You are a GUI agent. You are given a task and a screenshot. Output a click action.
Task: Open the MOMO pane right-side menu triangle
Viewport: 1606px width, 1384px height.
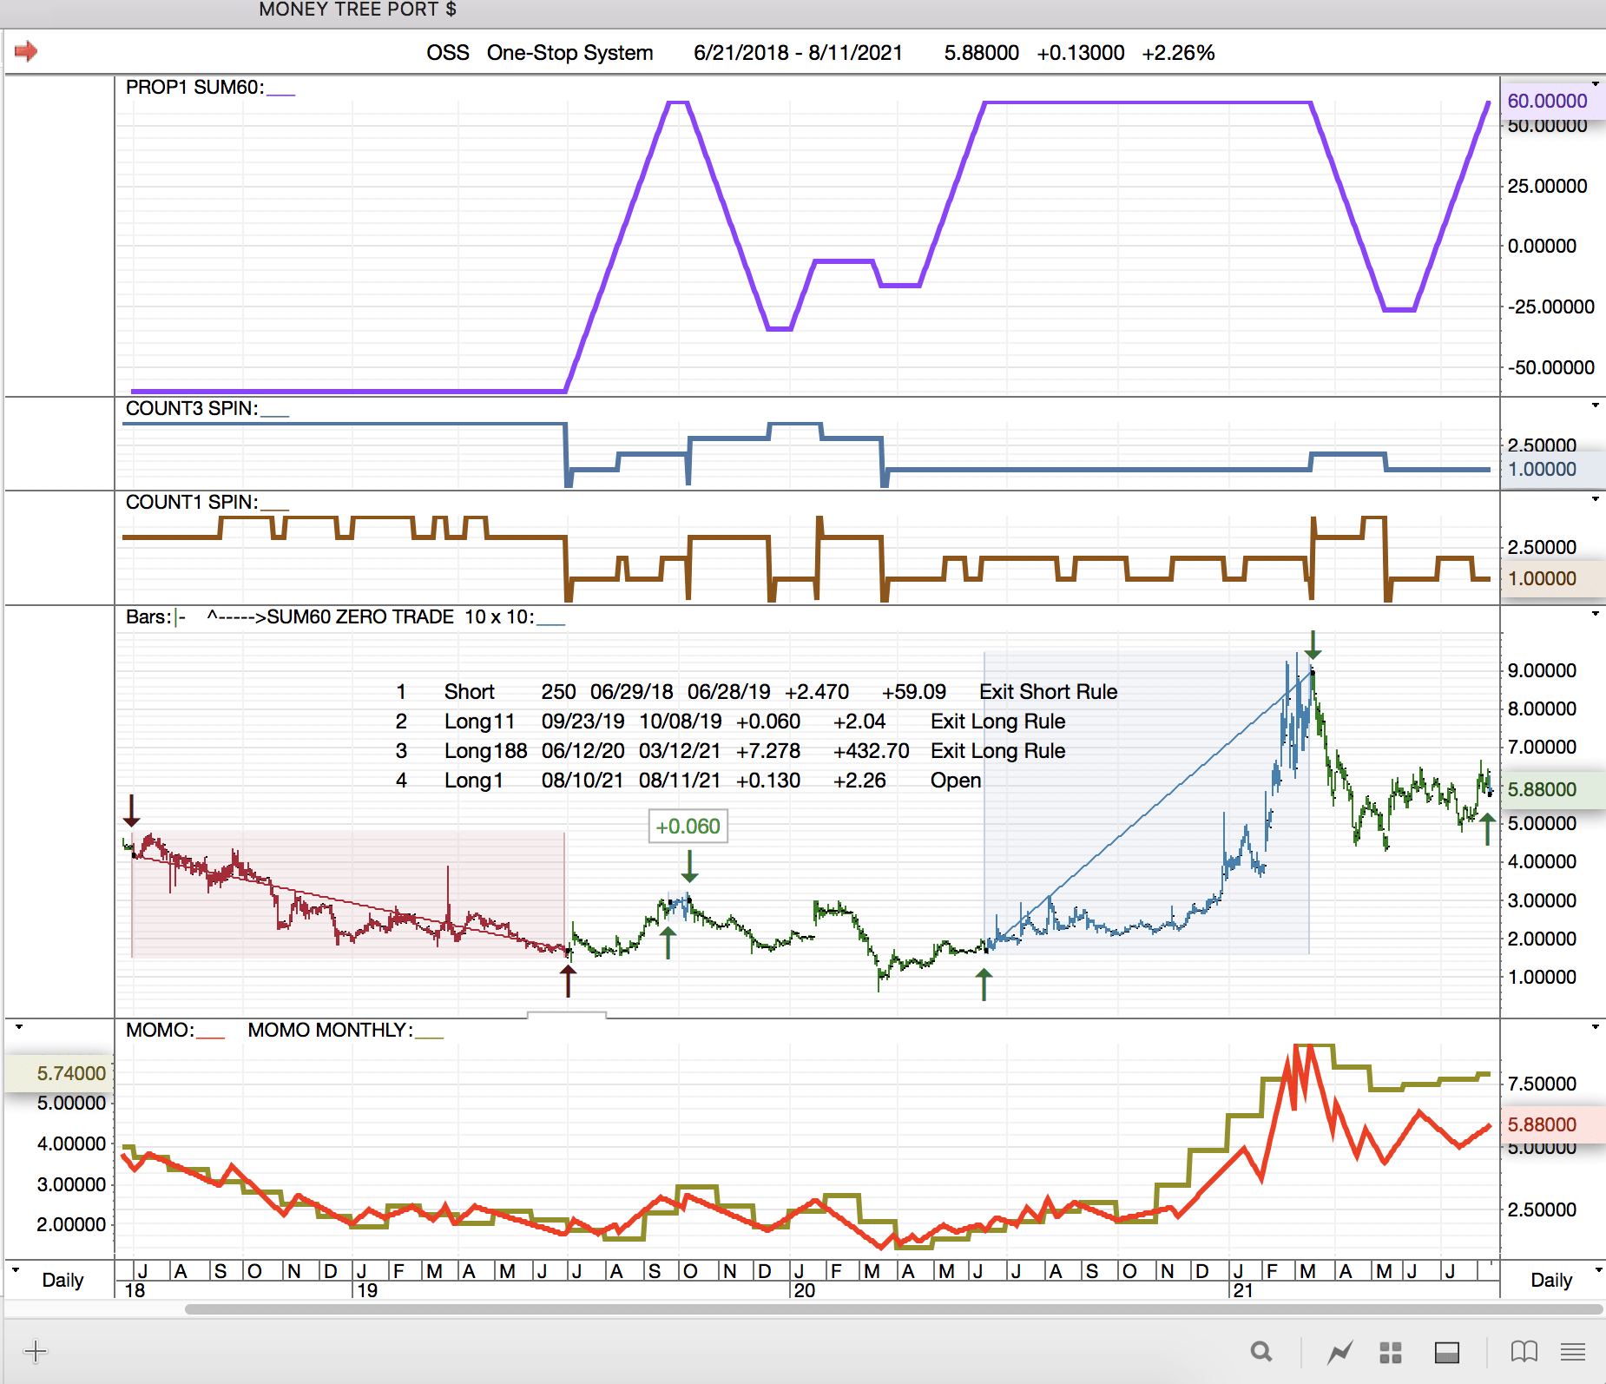tap(1596, 1027)
